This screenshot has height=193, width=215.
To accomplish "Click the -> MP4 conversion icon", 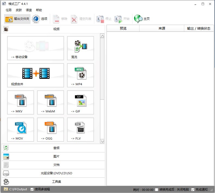I will (80, 75).
